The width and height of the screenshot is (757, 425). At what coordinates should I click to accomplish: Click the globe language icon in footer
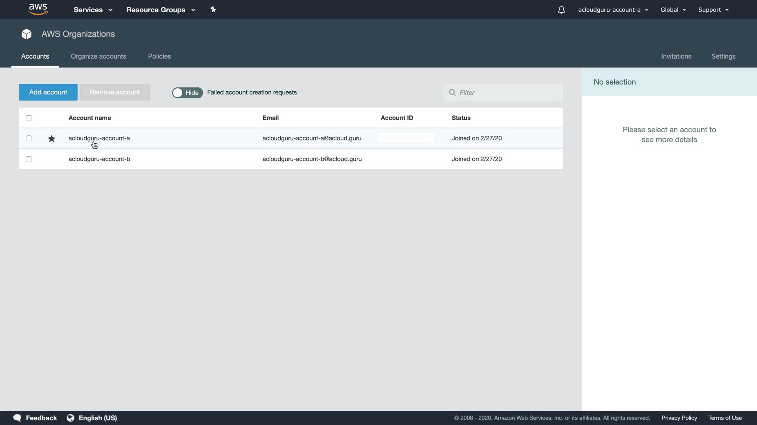[x=71, y=418]
